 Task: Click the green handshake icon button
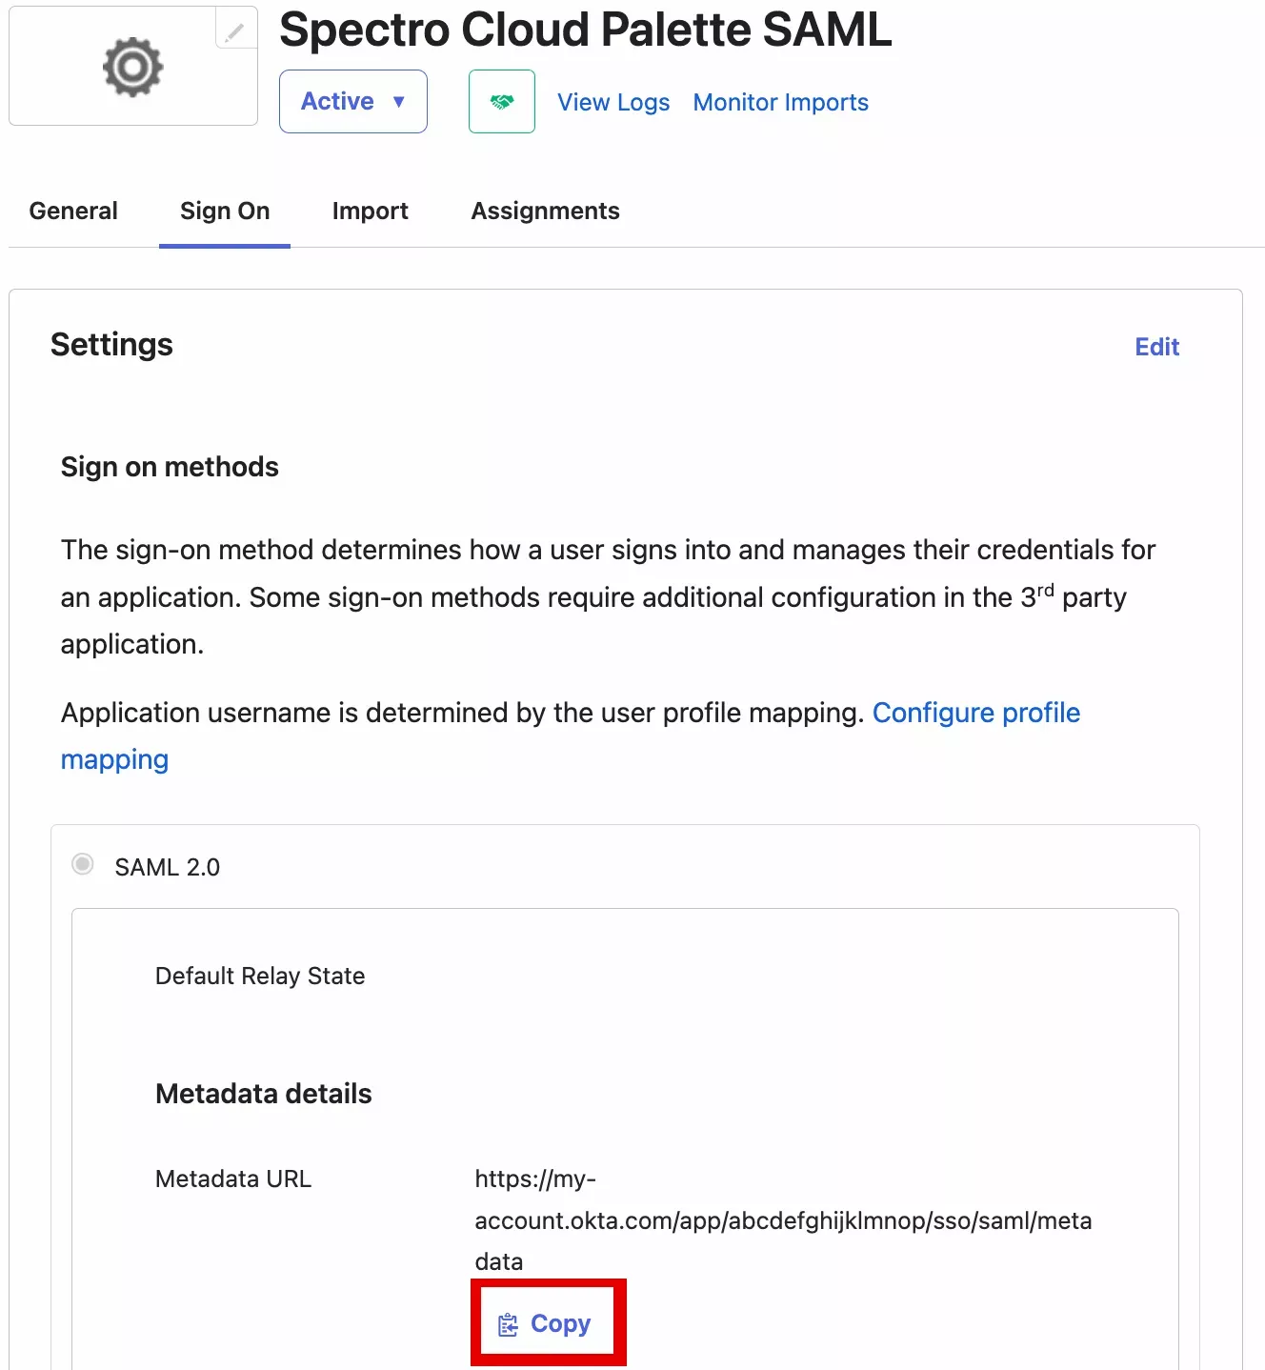502,101
